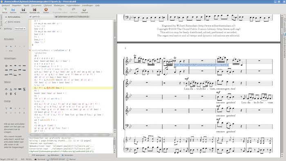Save the file with Opslaan
Image resolution: width=286 pixels, height=161 pixels.
(x=23, y=10)
